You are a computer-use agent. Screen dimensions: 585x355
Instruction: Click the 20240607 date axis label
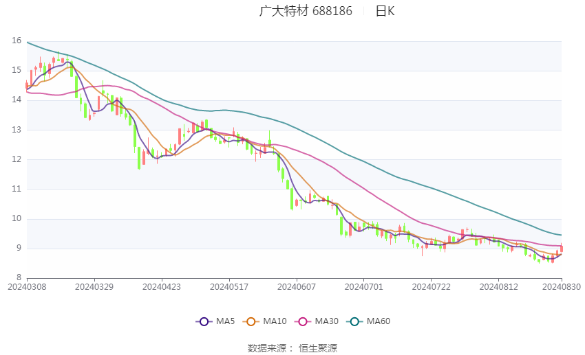pyautogui.click(x=297, y=287)
